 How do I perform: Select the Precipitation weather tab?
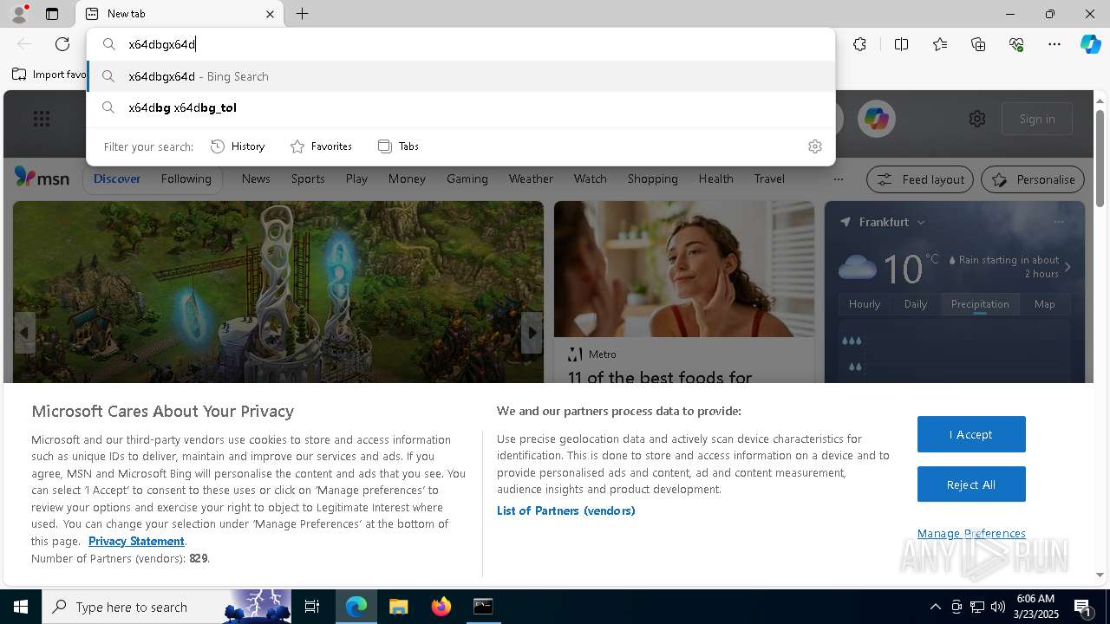pos(980,304)
